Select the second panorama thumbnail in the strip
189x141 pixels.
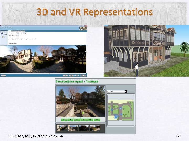click(x=73, y=128)
